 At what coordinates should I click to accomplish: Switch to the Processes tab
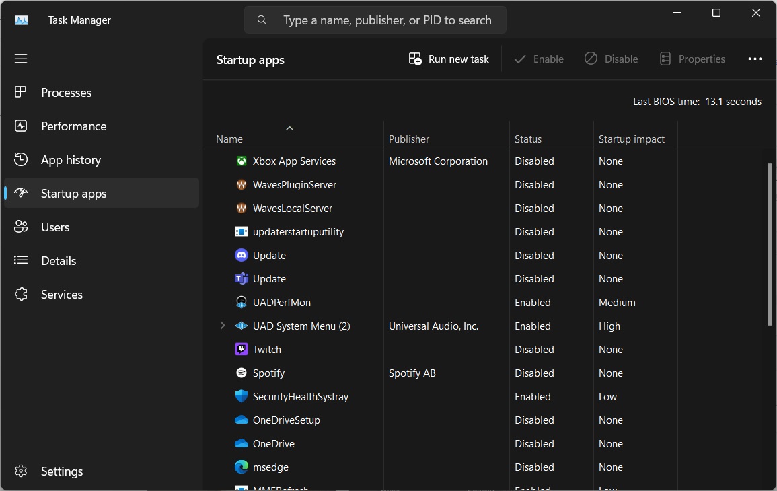(66, 93)
